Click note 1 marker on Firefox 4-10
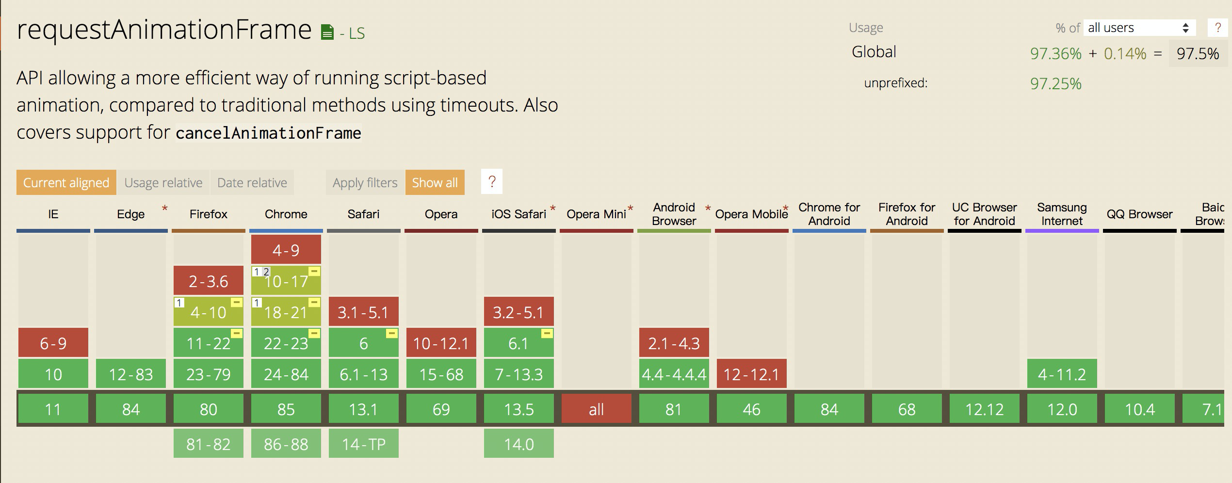Image resolution: width=1232 pixels, height=483 pixels. (179, 303)
